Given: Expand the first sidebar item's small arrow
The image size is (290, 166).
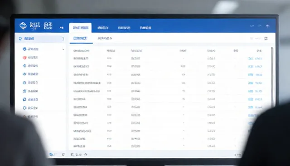Looking at the screenshot, I should coord(63,49).
